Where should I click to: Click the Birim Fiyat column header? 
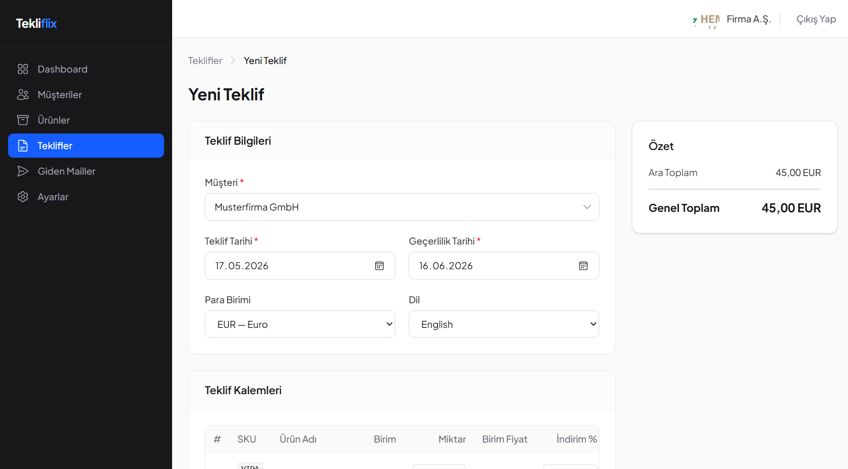[x=505, y=439]
